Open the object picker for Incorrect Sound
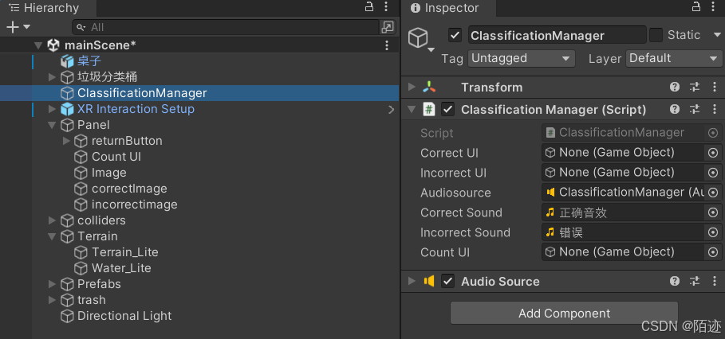 point(713,232)
